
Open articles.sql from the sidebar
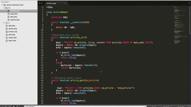[13, 32]
